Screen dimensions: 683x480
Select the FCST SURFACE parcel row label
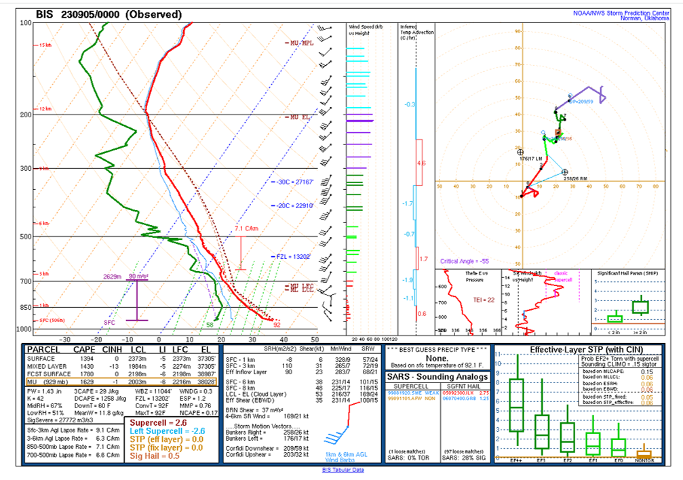click(49, 374)
